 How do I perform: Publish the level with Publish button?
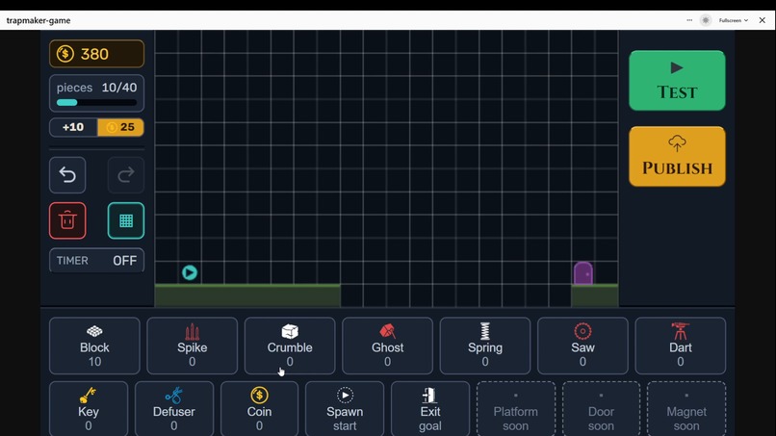677,156
